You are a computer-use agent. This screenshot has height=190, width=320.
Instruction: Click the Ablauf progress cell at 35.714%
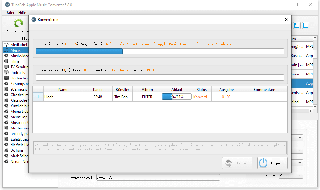pyautogui.click(x=177, y=97)
